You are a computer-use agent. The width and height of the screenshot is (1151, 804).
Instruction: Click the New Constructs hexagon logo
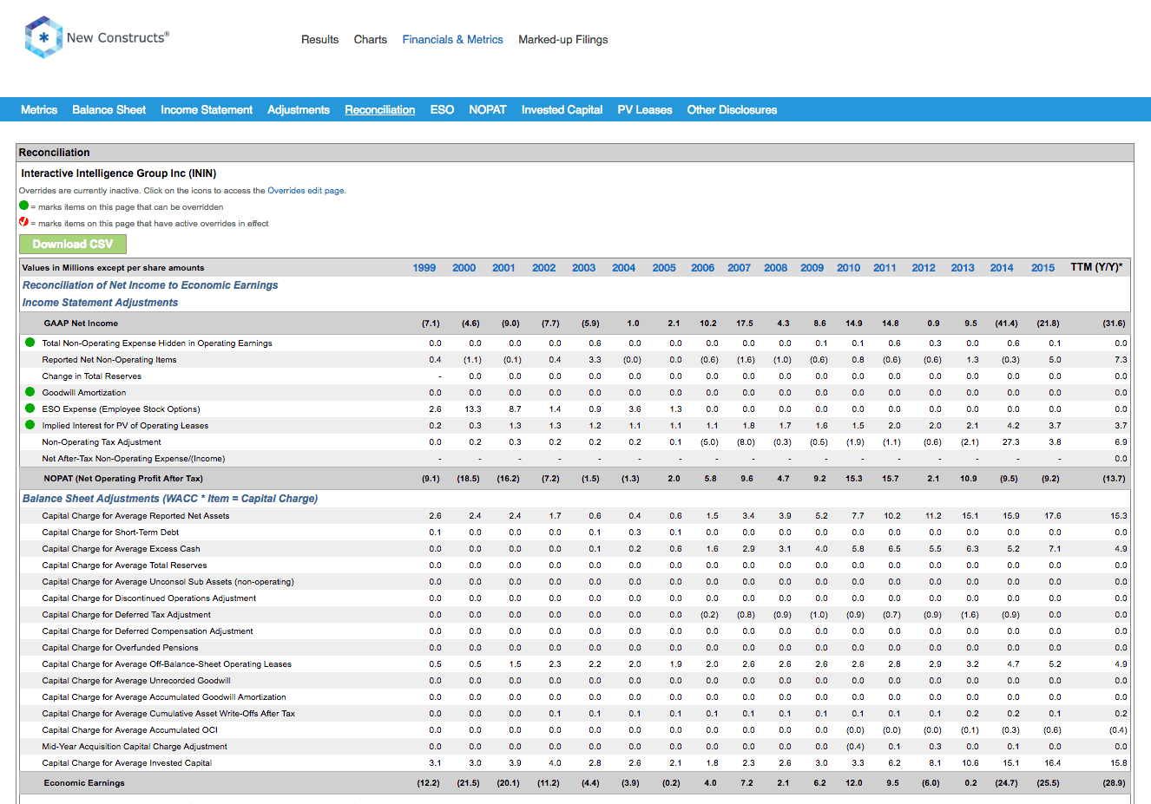pos(43,37)
